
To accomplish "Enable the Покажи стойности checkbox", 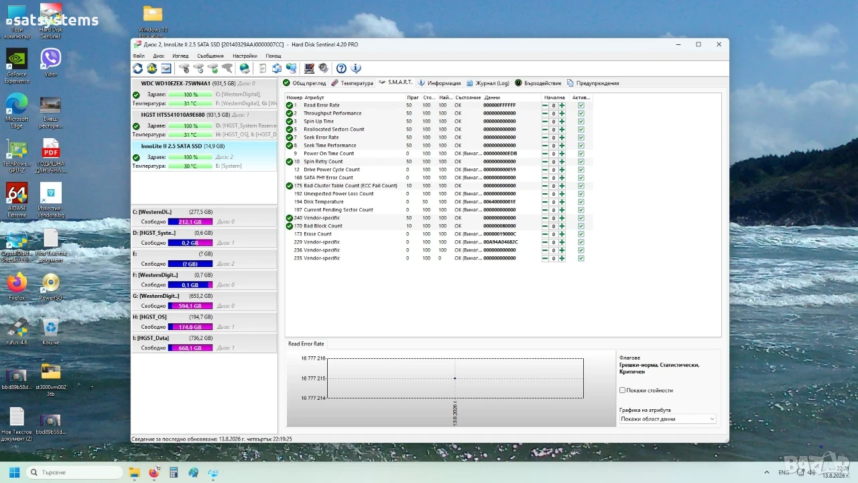I will [622, 390].
